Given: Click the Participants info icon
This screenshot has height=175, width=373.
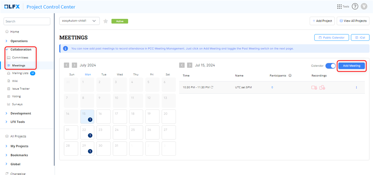Looking at the screenshot, I should [x=290, y=76].
